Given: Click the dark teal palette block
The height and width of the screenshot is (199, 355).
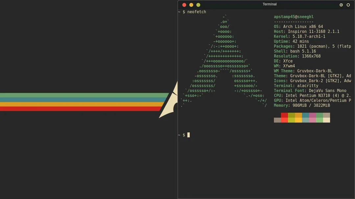Looking at the screenshot, I should (305, 115).
